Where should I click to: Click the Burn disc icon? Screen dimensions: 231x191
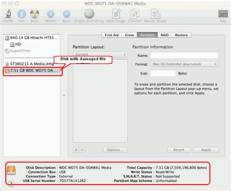[x=35, y=14]
